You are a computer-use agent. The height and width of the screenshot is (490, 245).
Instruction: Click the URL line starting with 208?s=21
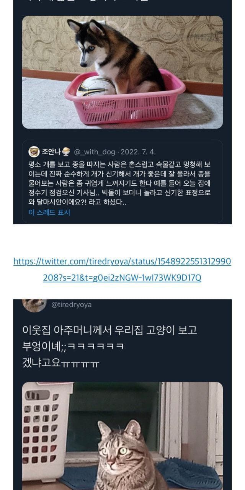click(122, 278)
